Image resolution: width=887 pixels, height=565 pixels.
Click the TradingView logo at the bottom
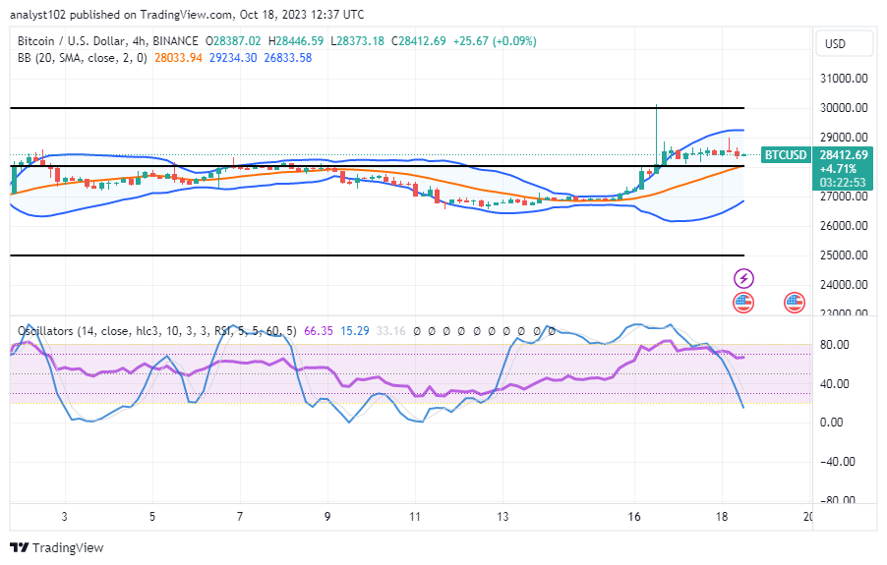coord(57,547)
